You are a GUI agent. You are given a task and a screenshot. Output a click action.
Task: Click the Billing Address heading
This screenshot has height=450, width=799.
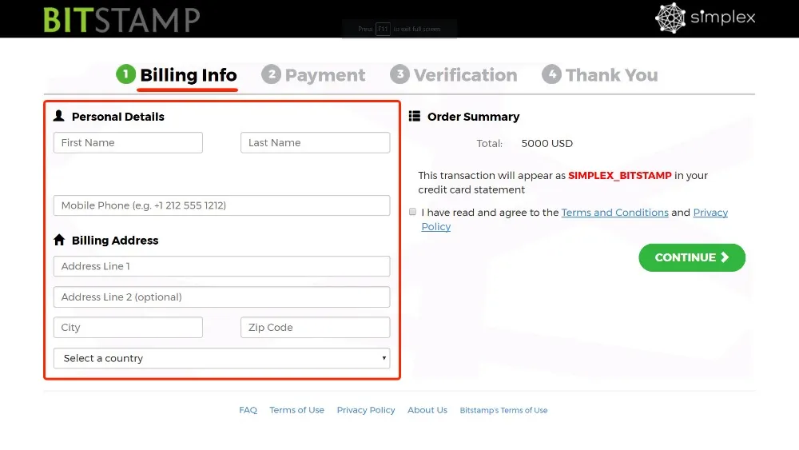(115, 241)
